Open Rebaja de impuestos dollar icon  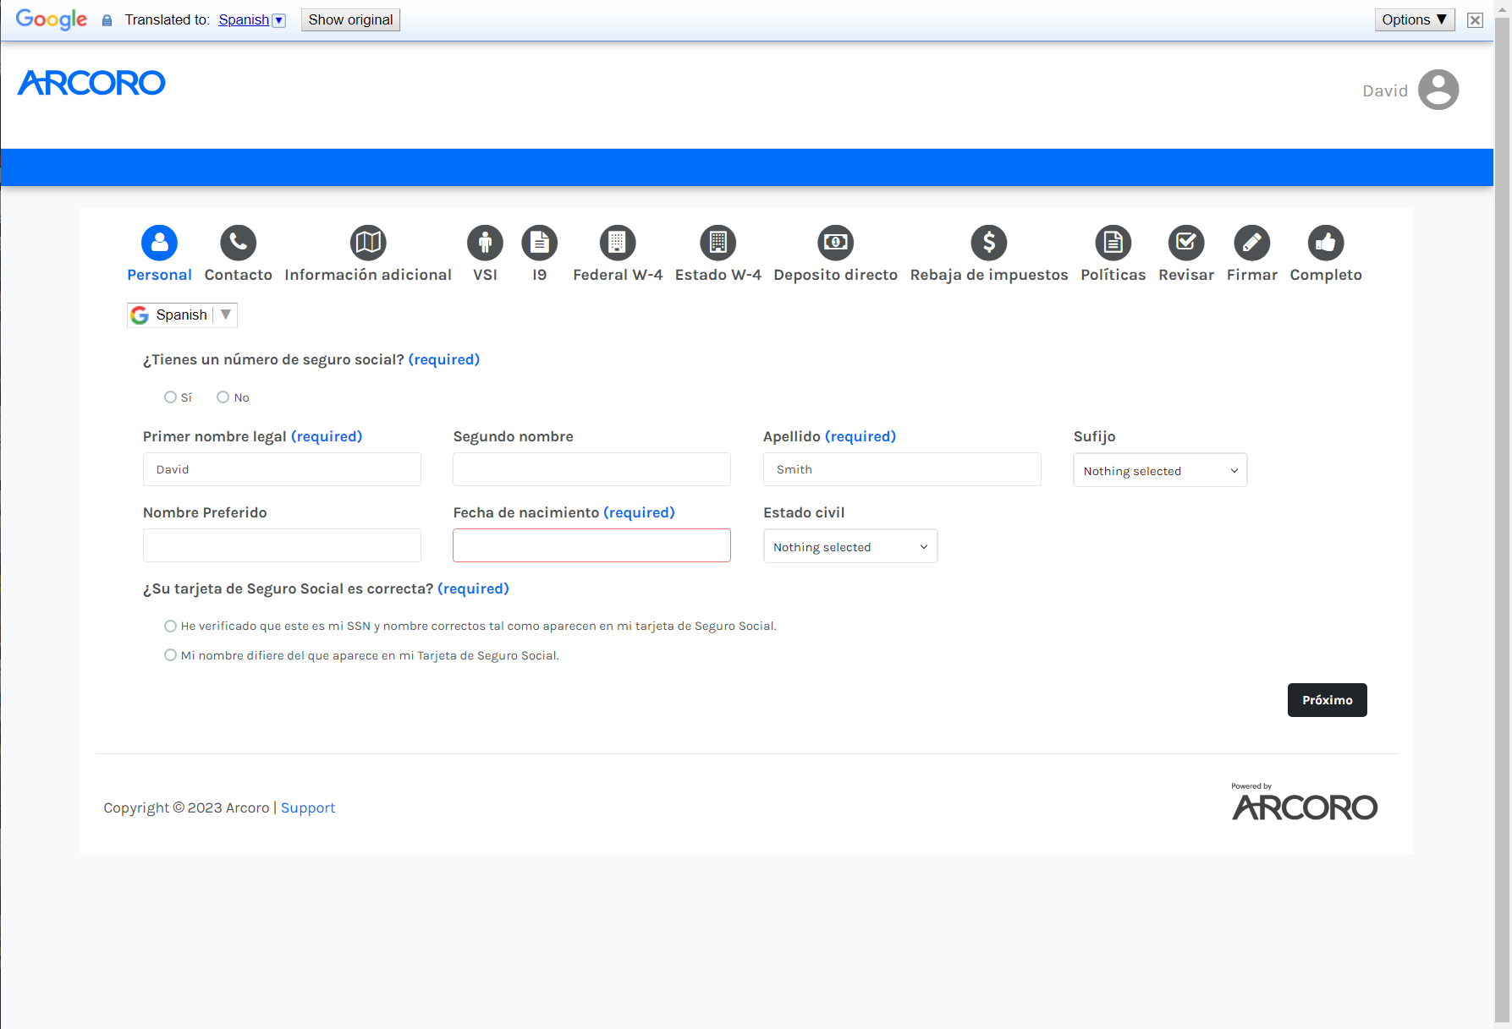(989, 243)
